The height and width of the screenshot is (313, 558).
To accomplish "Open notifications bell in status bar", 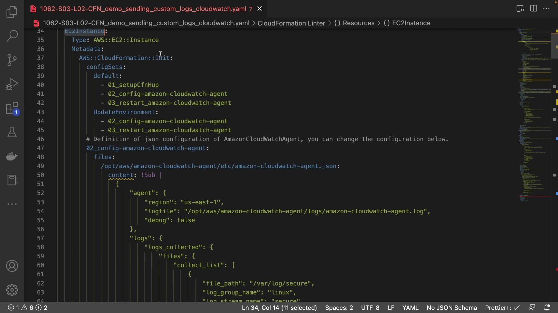I will tap(547, 307).
